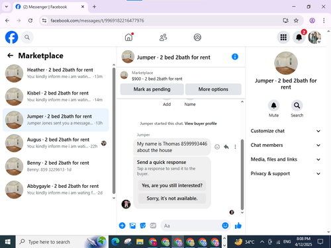Open Benny 2 bed 2bath conversation
The image size is (331, 248).
point(56,166)
